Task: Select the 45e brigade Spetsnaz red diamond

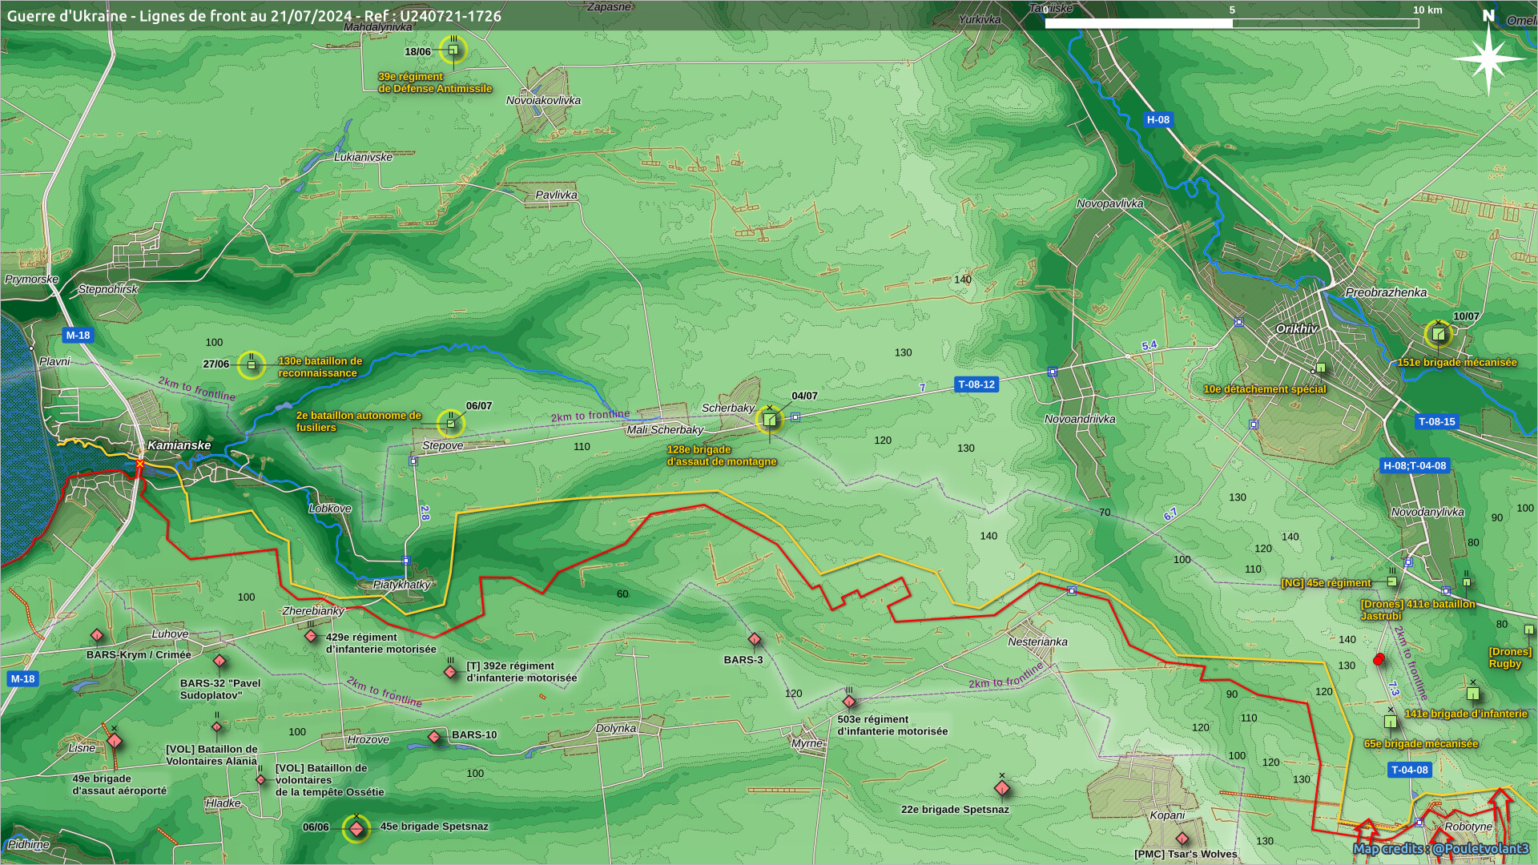Action: [x=356, y=828]
